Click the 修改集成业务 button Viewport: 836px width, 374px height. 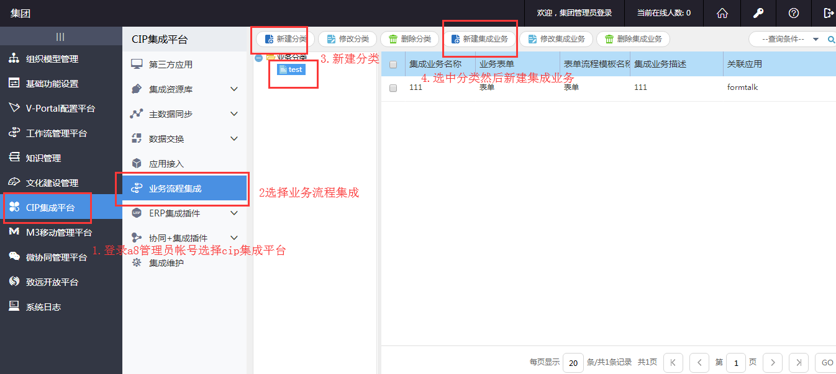coord(557,39)
